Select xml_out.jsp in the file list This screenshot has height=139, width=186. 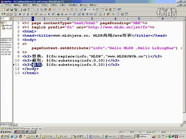click(6, 52)
